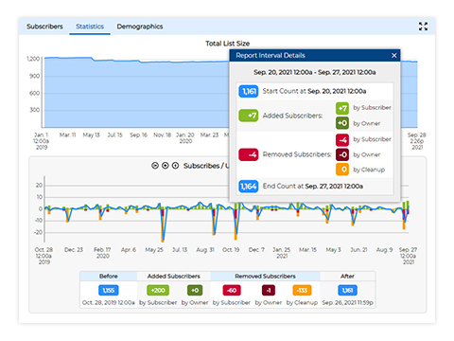
Task: Close the Report Interval Details popup
Action: 393,56
